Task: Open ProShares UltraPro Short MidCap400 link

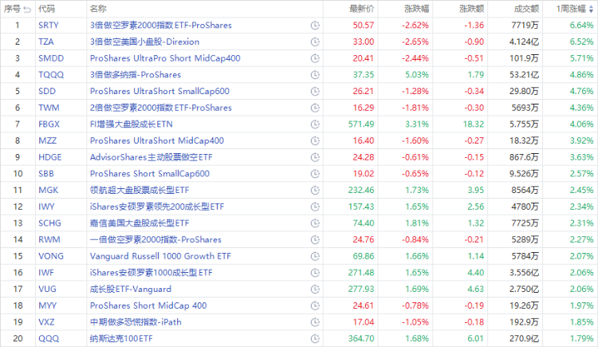Action: point(165,58)
